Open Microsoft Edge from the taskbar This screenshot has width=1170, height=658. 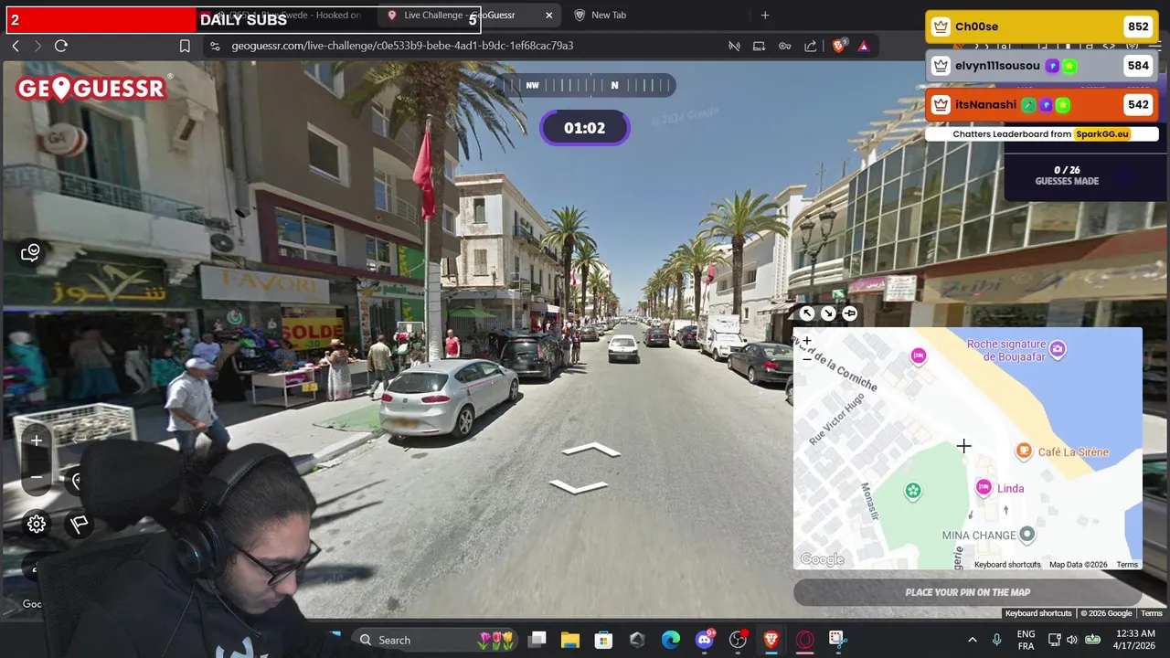(671, 640)
